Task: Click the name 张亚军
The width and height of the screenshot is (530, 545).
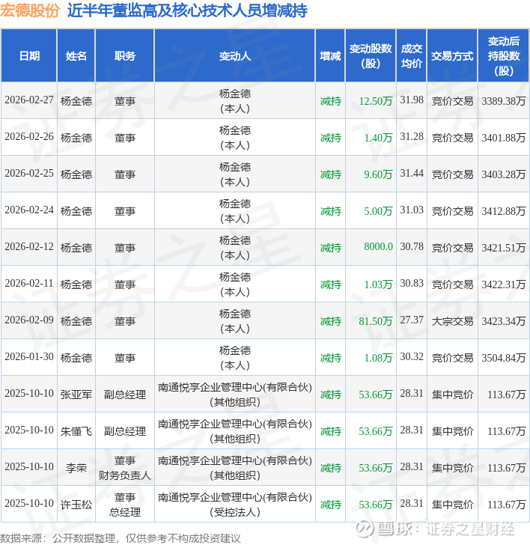Action: point(76,395)
